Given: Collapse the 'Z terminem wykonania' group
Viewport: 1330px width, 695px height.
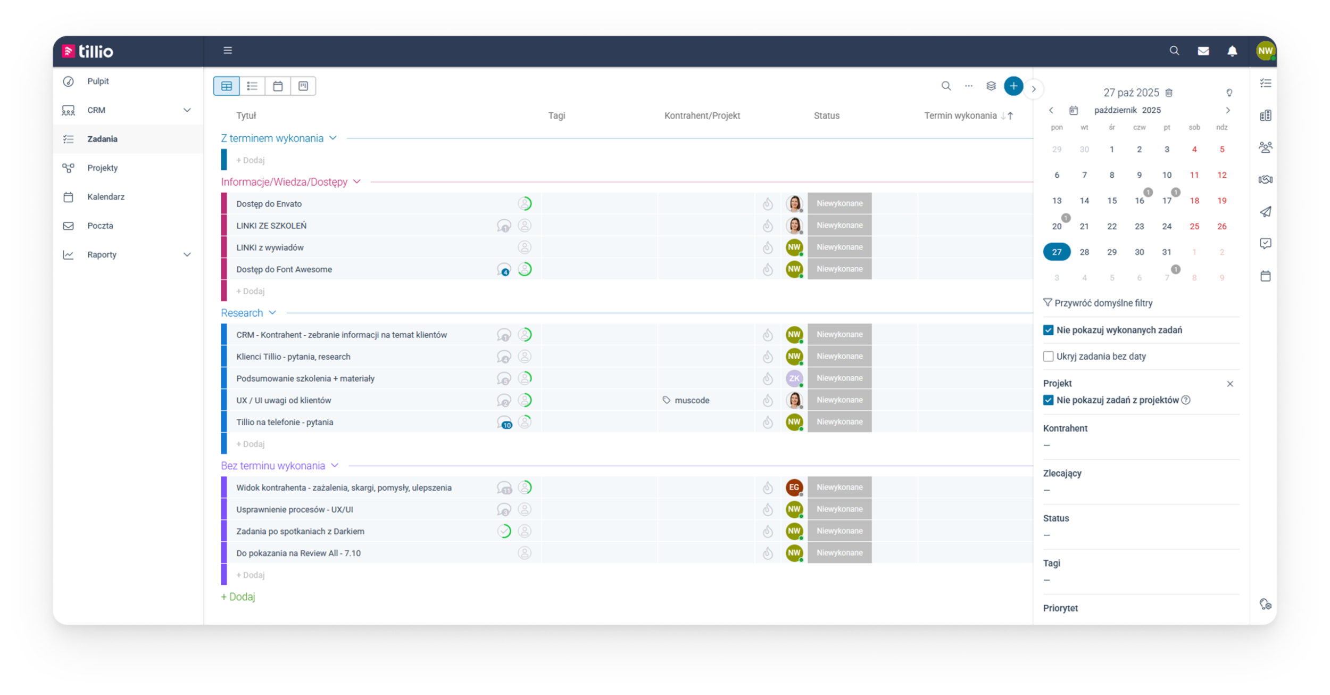Looking at the screenshot, I should (333, 138).
